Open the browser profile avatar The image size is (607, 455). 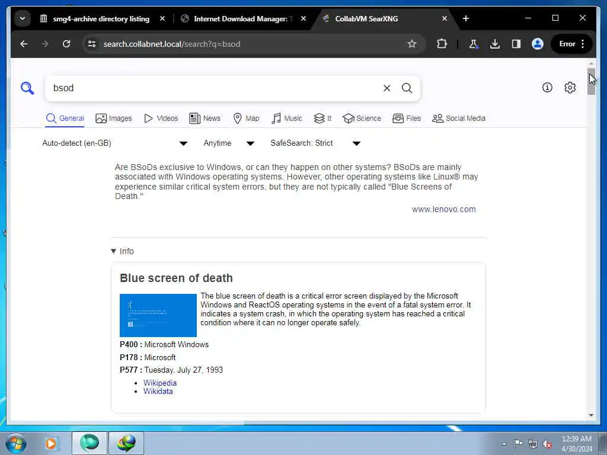537,44
